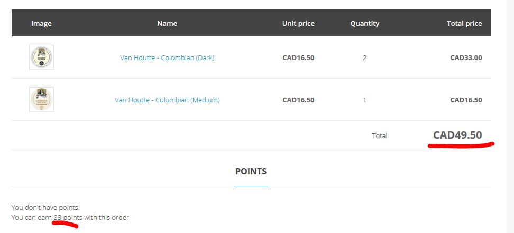Viewport: 514px width, 233px height.
Task: Click the Van Houtte Colombian (Dark) product thumbnail
Action: point(41,57)
